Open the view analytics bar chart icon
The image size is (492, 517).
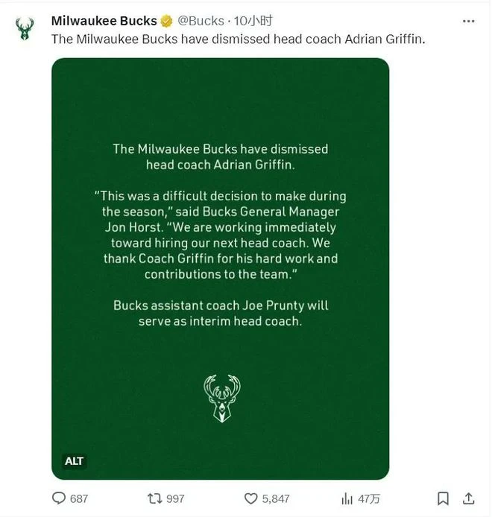click(347, 498)
